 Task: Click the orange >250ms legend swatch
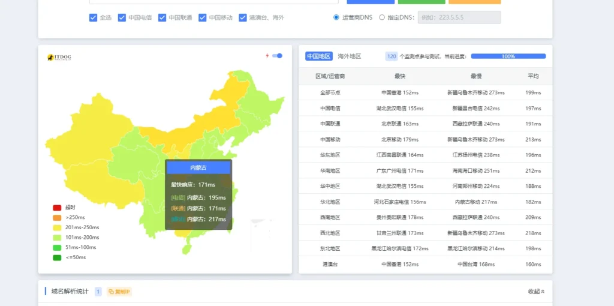[57, 217]
